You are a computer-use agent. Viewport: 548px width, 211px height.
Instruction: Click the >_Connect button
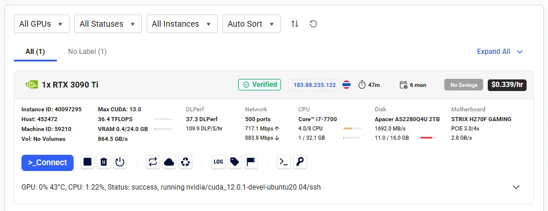[x=48, y=163]
